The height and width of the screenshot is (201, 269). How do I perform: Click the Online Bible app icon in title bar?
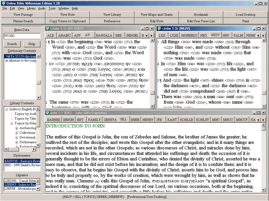coord(3,3)
